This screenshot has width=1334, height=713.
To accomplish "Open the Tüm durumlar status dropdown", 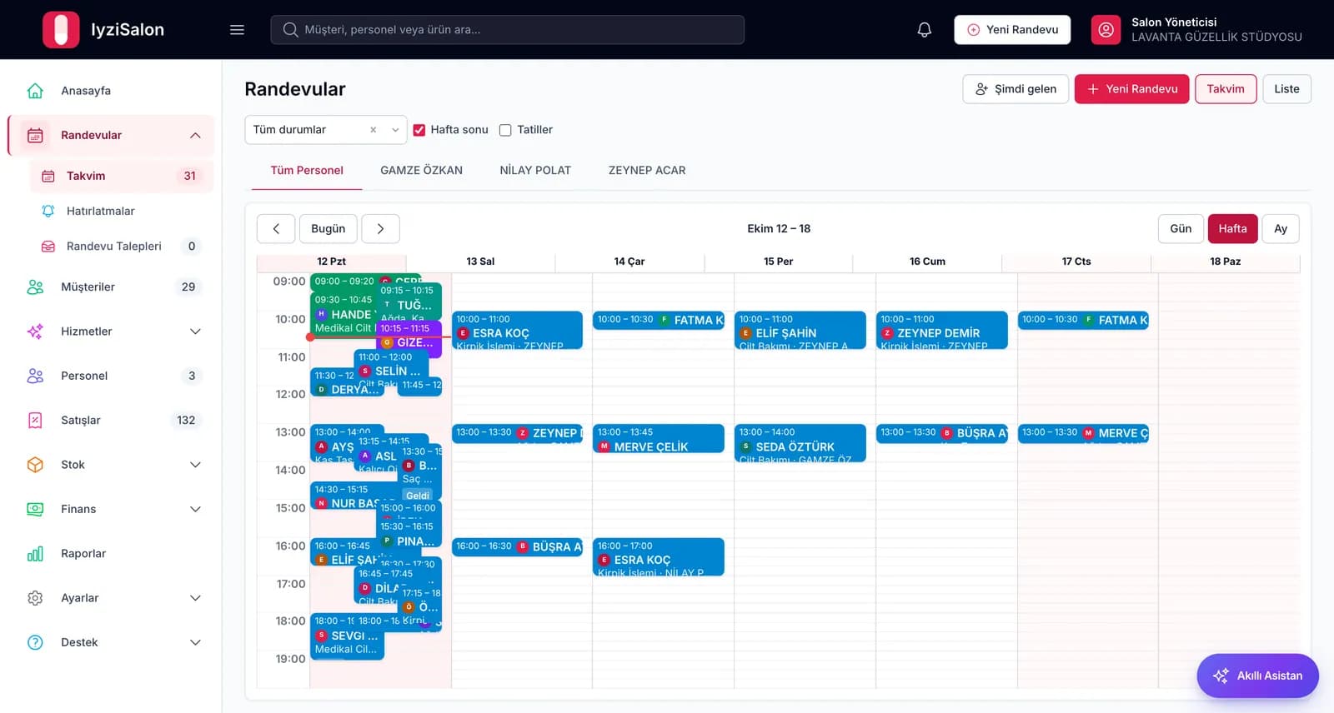I will [x=325, y=130].
